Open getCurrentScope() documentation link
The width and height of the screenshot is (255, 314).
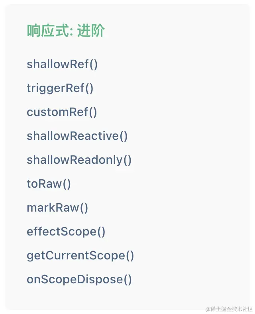coord(80,255)
